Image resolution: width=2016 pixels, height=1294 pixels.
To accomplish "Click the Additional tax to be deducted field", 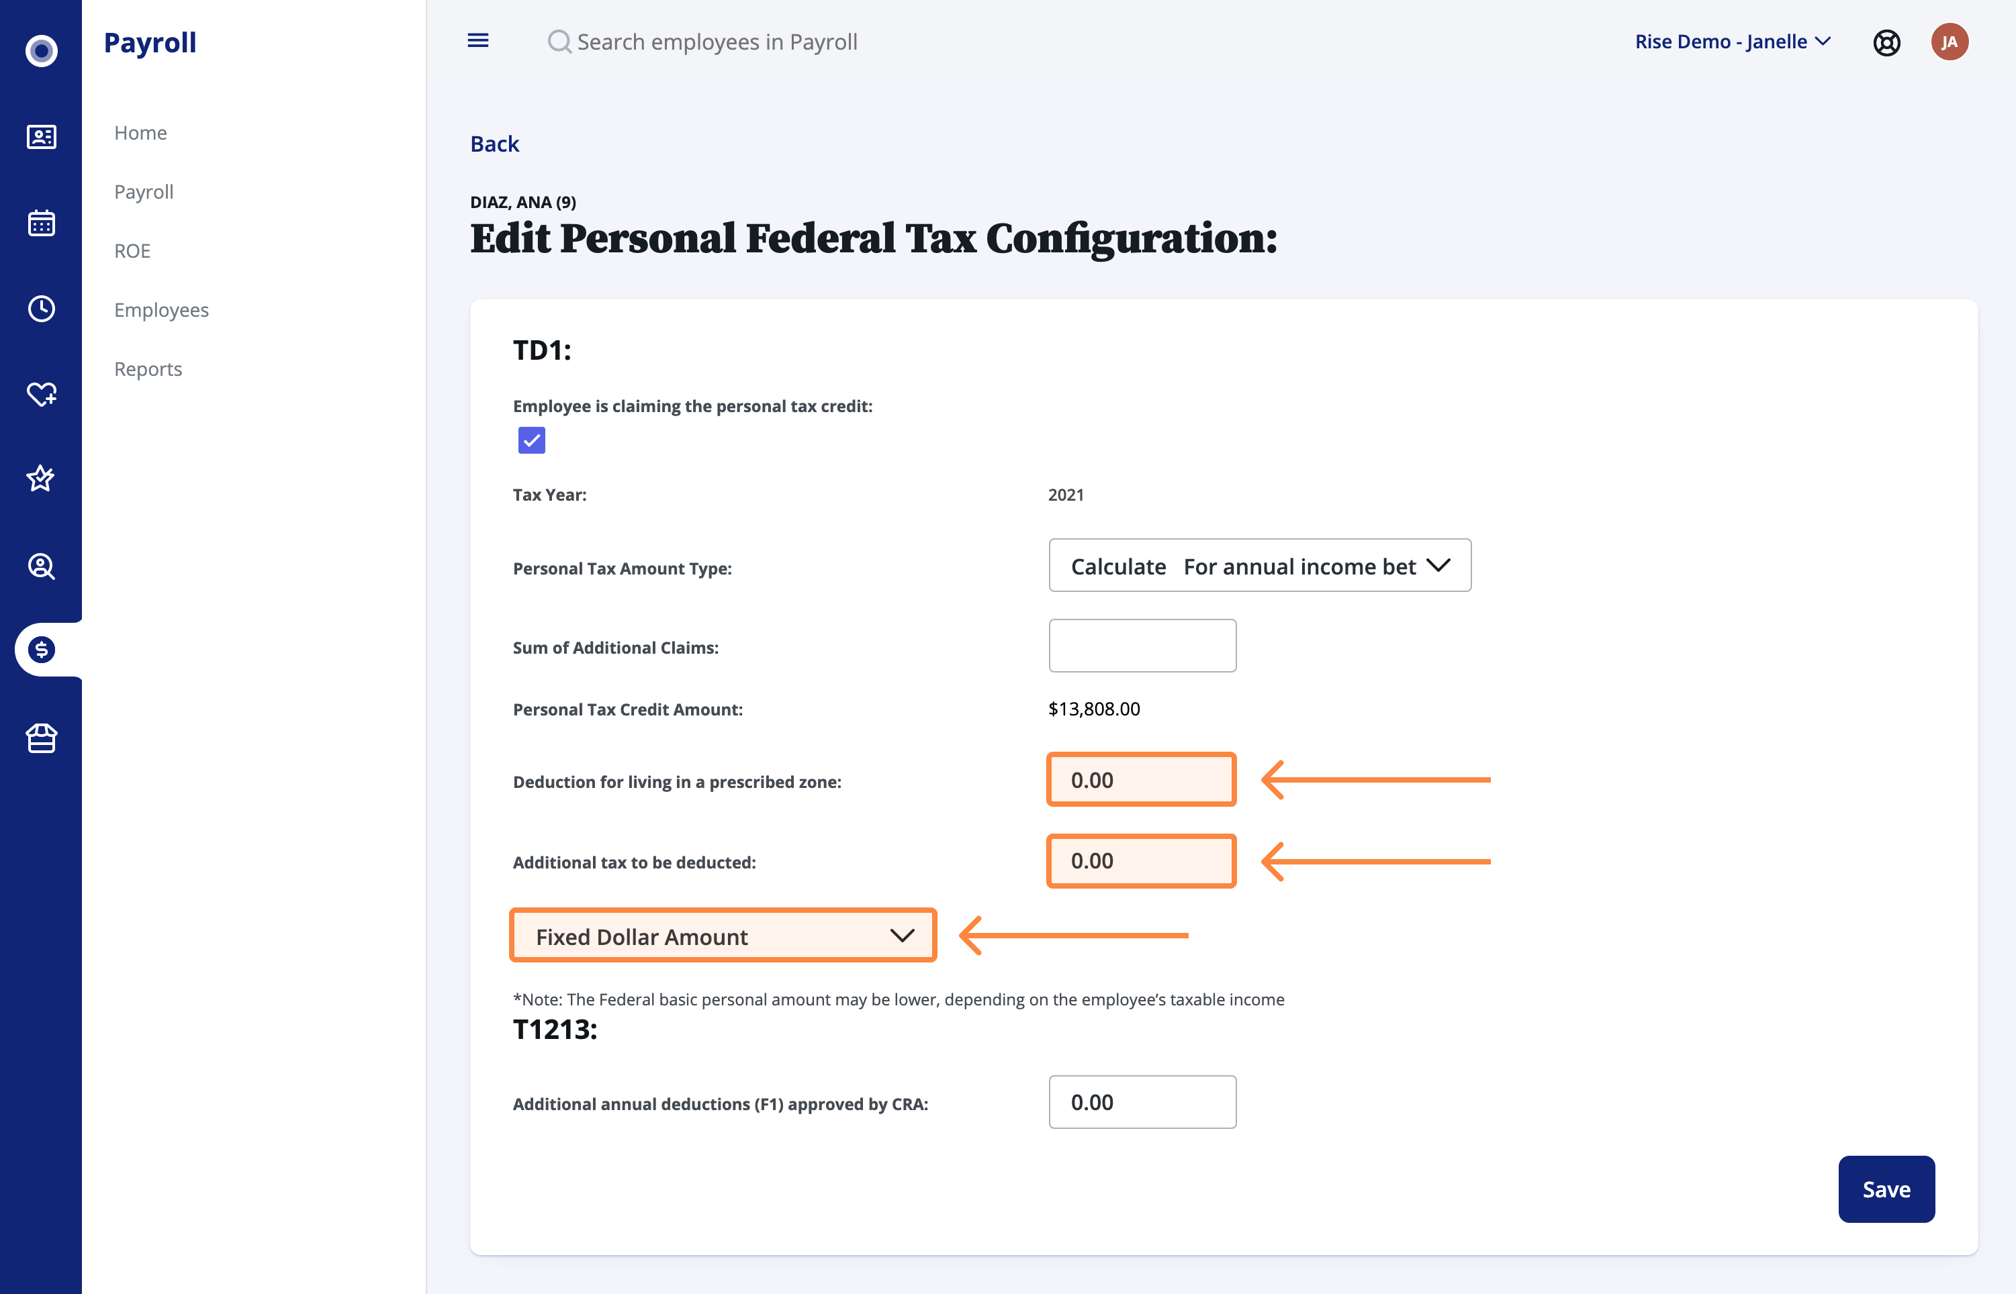I will point(1141,860).
